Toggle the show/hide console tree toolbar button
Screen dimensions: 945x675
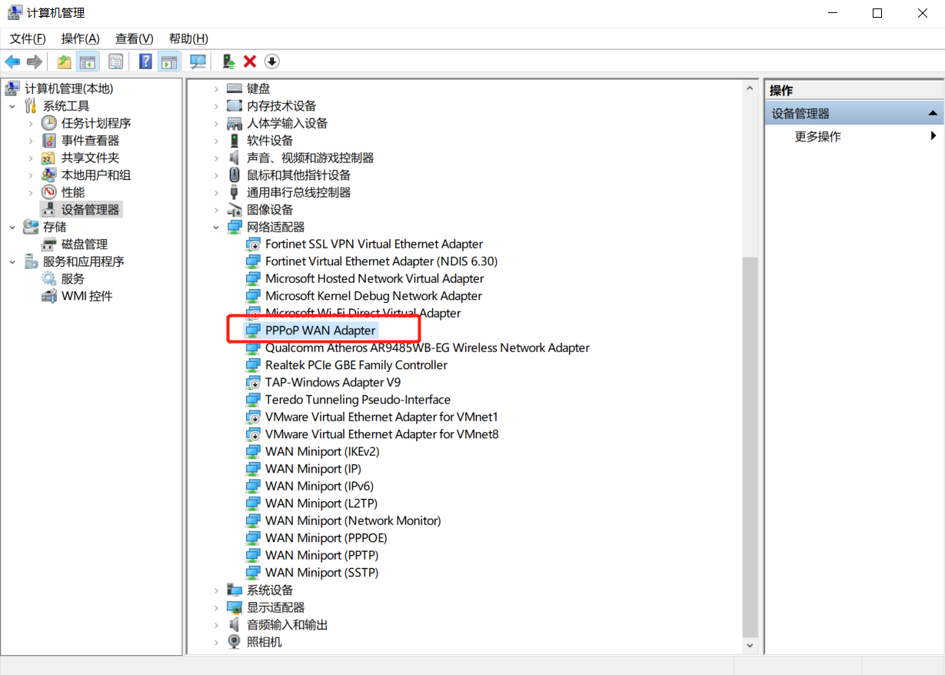[x=88, y=62]
